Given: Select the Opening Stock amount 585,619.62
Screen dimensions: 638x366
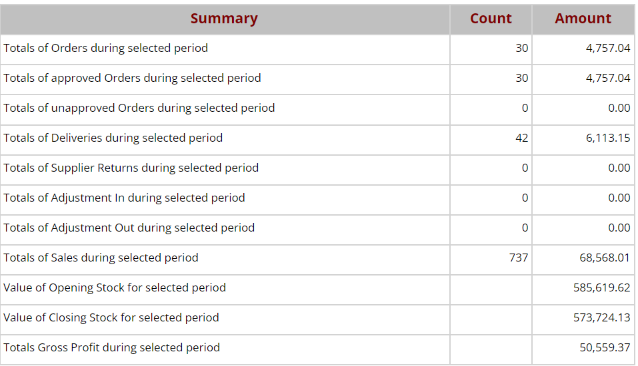Looking at the screenshot, I should point(601,287).
